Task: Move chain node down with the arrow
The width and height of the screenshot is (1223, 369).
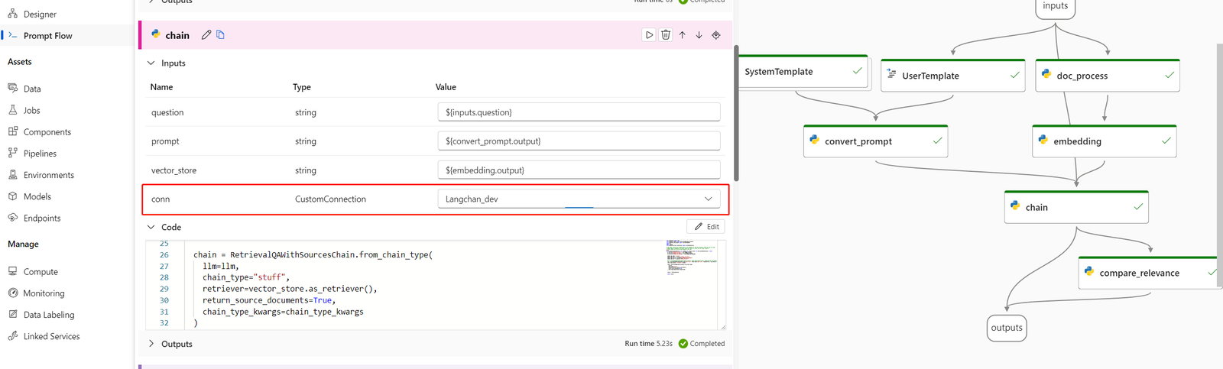Action: (x=699, y=35)
